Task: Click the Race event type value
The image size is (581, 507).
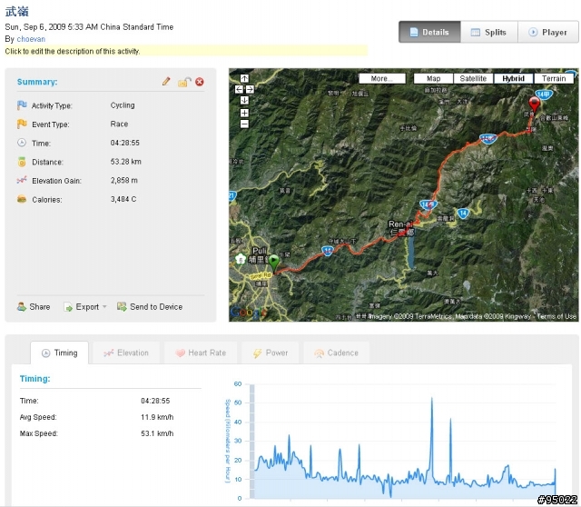Action: pyautogui.click(x=119, y=124)
